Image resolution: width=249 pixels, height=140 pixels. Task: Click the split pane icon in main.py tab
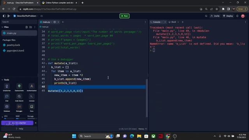tap(54, 22)
